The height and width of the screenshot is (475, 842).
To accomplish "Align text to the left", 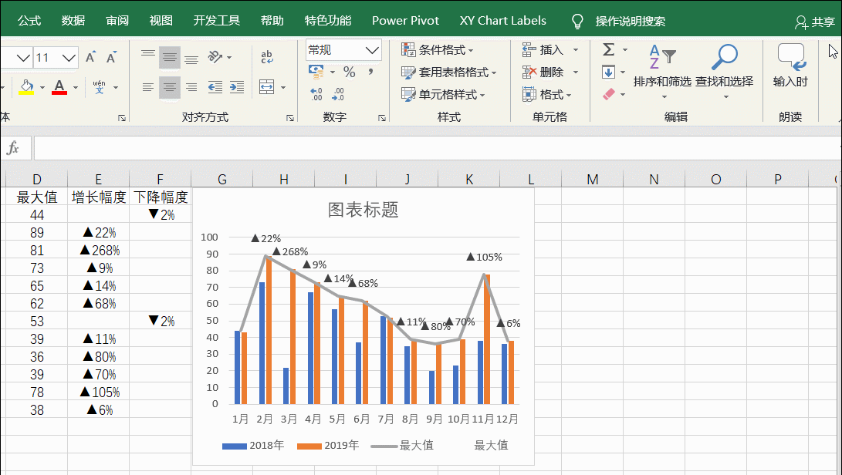I will pos(147,87).
